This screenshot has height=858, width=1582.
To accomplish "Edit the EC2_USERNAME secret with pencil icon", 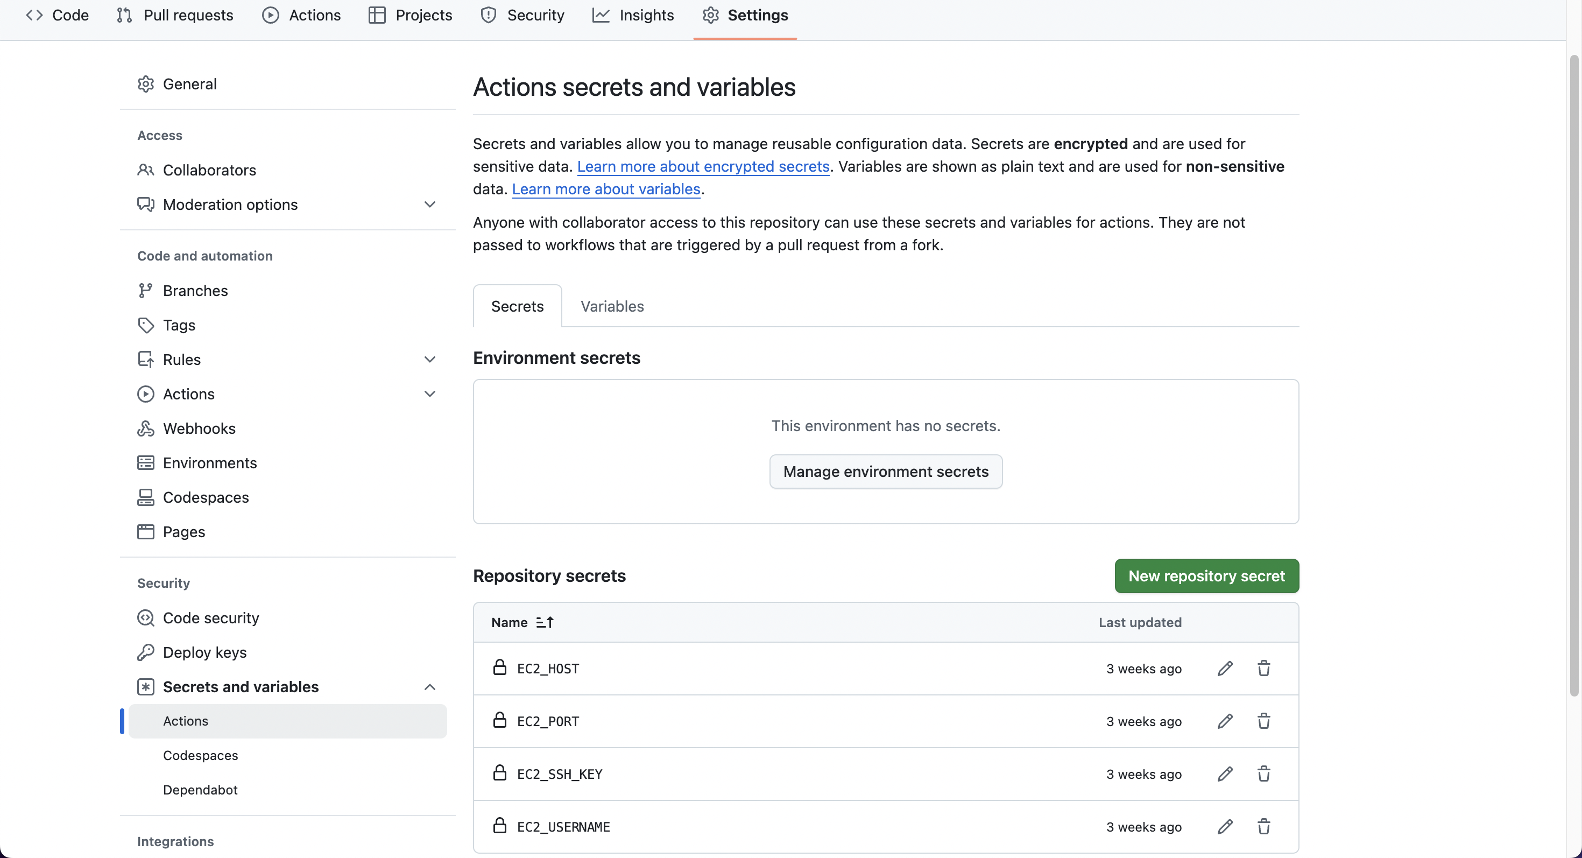I will (1225, 826).
